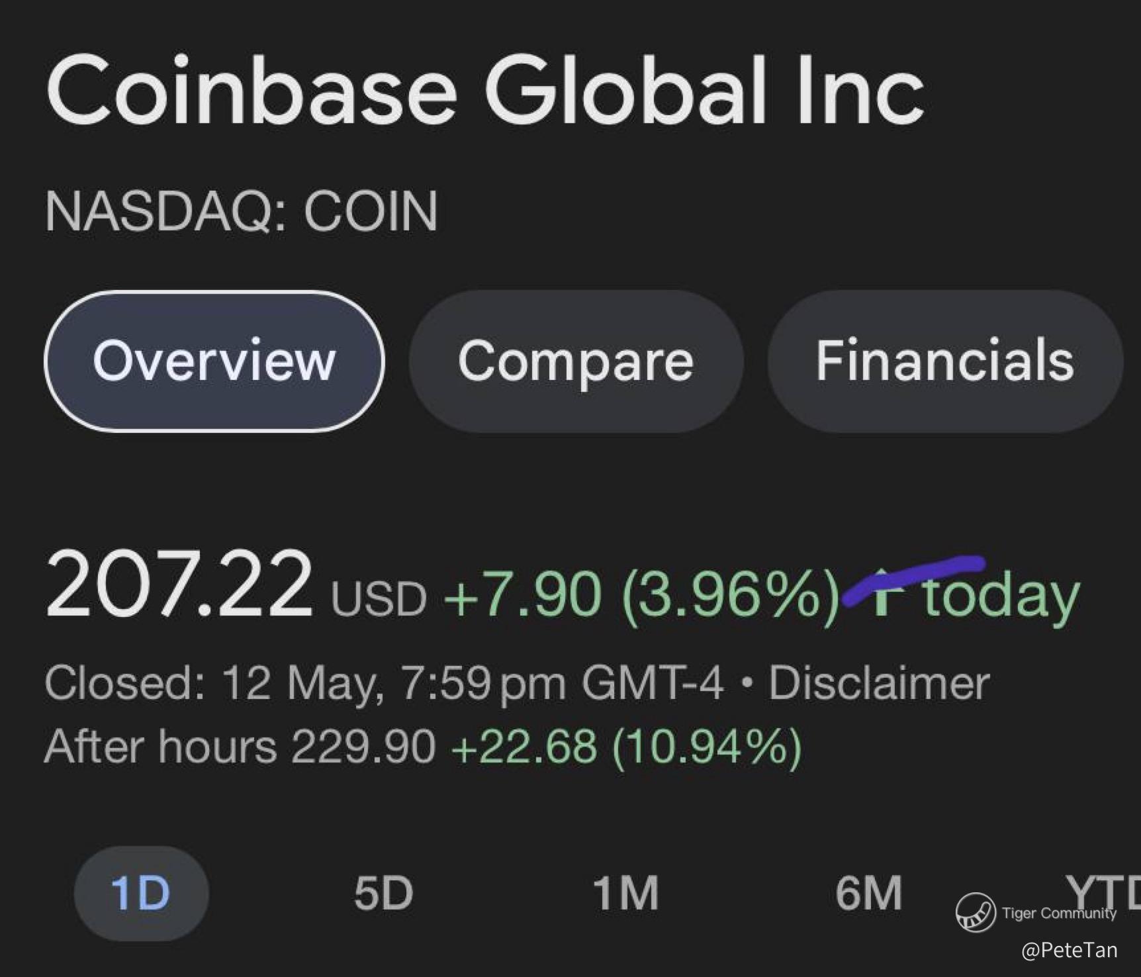Open the Disclaimer link
Screen dimensions: 1141x977
879,683
